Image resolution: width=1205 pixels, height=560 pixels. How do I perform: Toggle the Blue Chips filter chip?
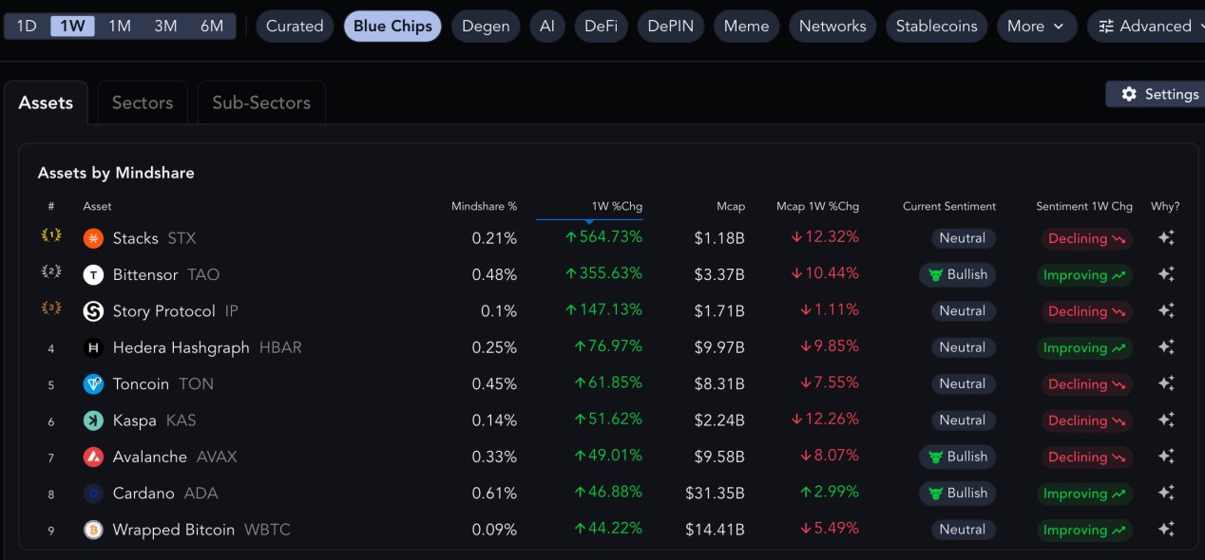click(392, 26)
